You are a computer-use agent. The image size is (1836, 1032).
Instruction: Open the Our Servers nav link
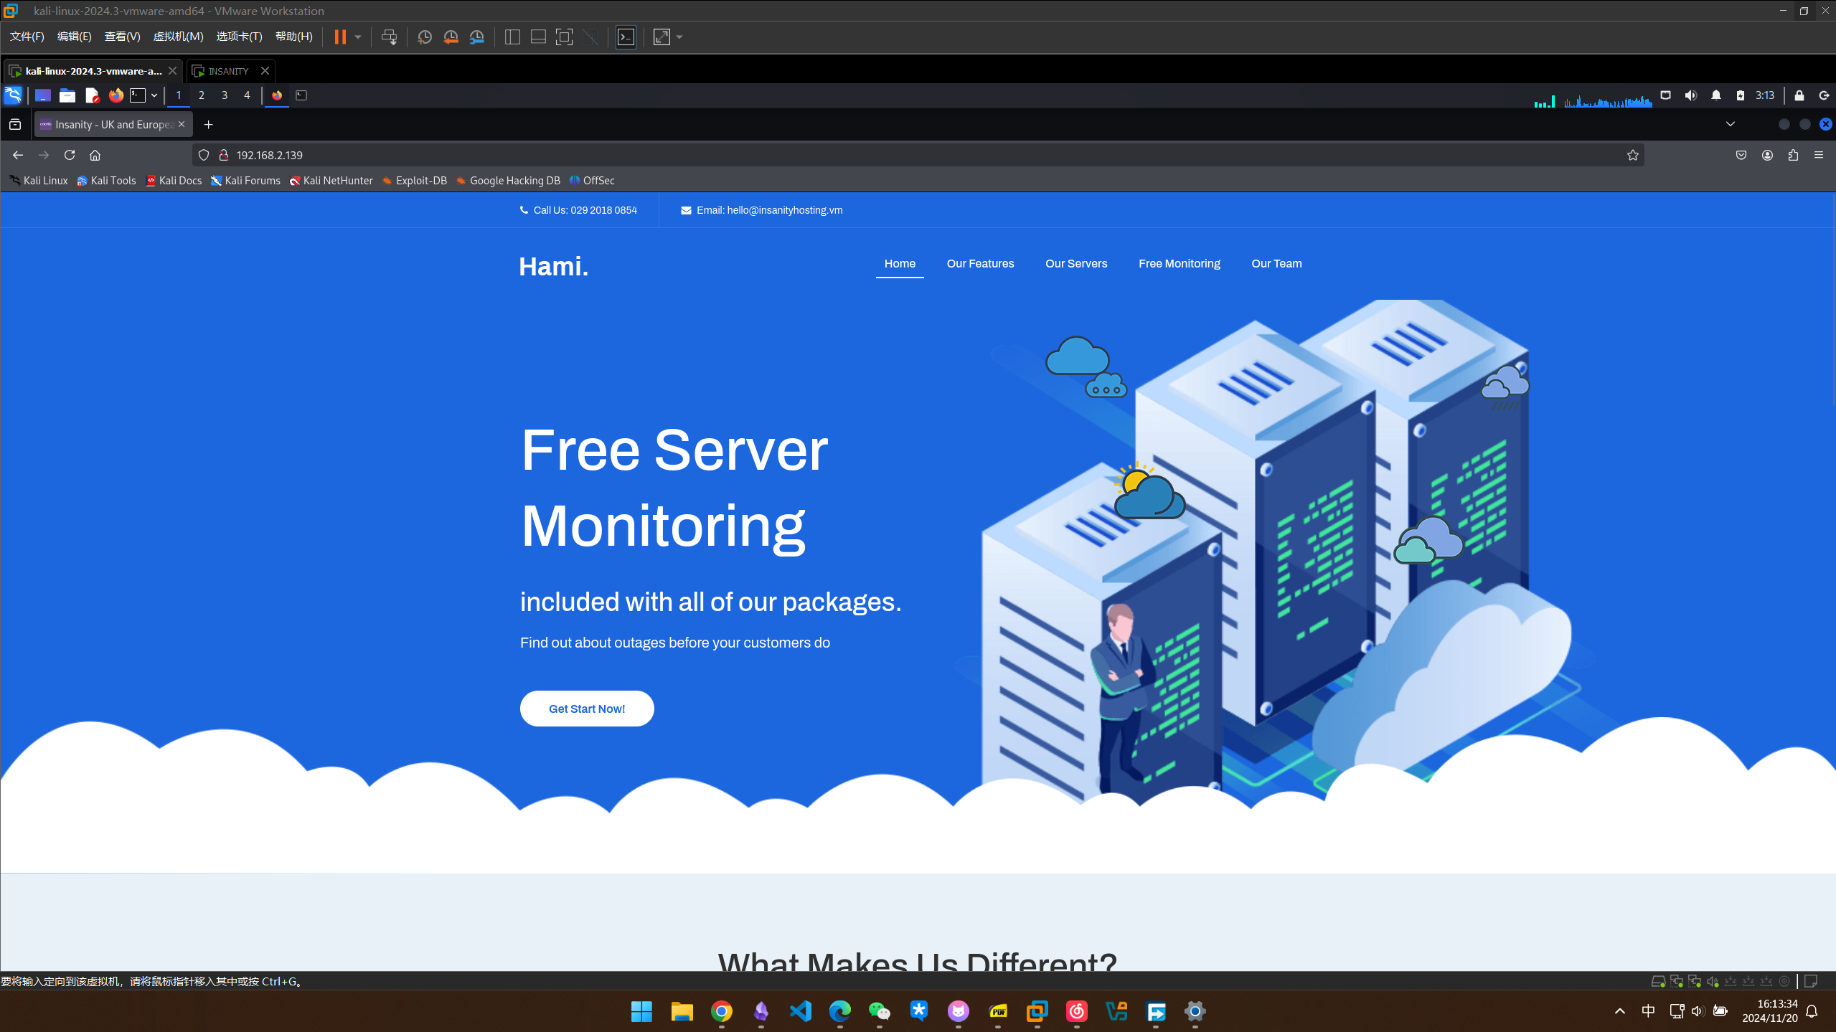click(1075, 263)
